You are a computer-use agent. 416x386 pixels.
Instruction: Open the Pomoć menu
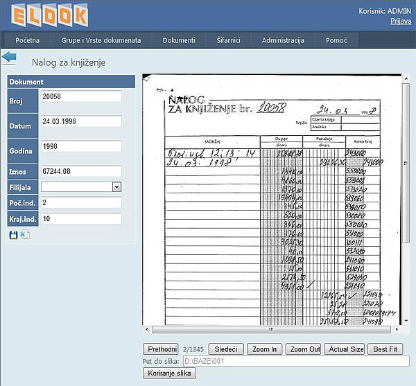pos(336,40)
